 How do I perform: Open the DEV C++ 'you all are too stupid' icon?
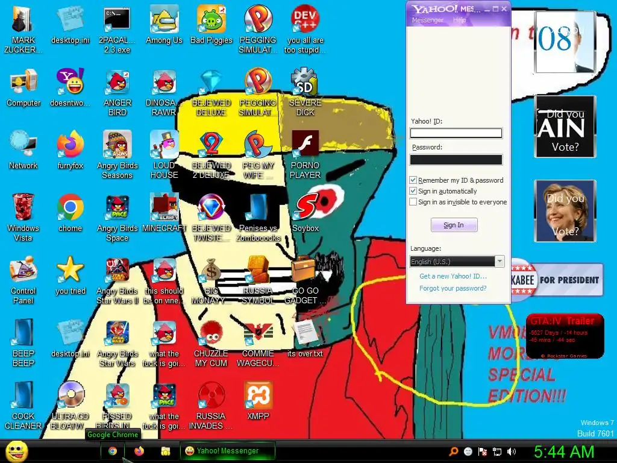pyautogui.click(x=305, y=29)
